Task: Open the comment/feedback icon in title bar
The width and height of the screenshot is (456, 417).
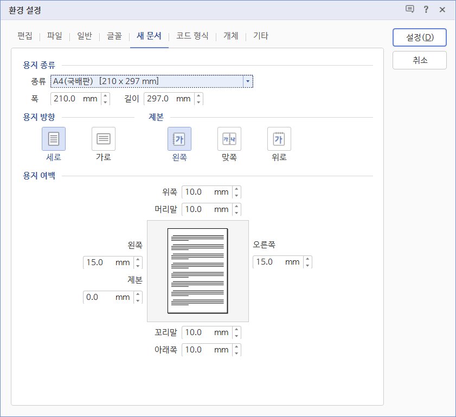Action: [x=410, y=9]
